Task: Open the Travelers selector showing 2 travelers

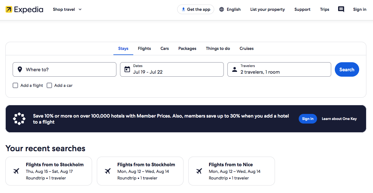Action: pyautogui.click(x=279, y=69)
